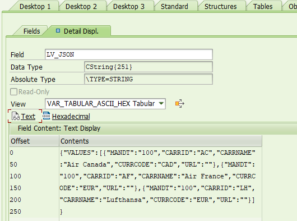Open the Tables tab
The image size is (297, 221).
coord(263,6)
